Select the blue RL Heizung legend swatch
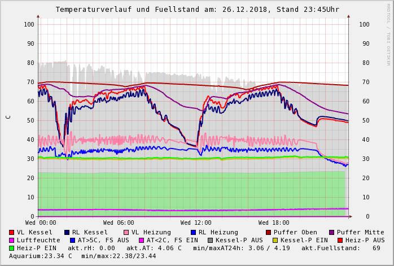This screenshot has height=266, width=394. point(192,232)
